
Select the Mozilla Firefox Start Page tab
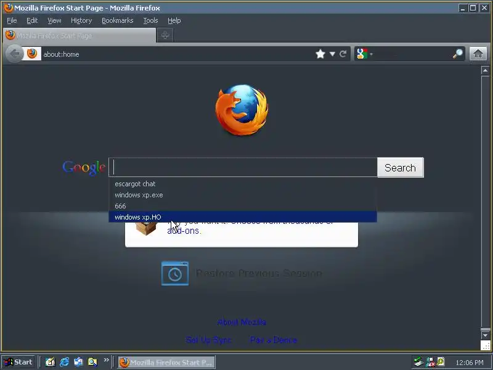[x=79, y=35]
